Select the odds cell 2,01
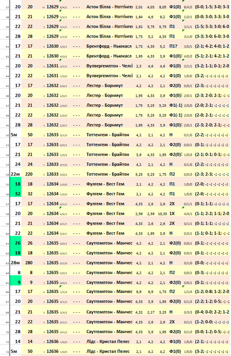The height and width of the screenshot is (356, 231). [139, 7]
